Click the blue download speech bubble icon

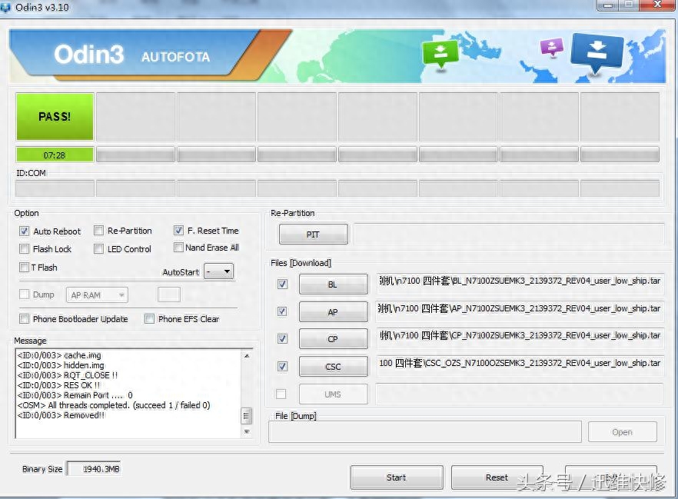tap(595, 52)
